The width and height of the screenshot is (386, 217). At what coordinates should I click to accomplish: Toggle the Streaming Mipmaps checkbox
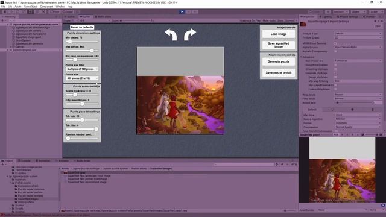click(x=335, y=69)
